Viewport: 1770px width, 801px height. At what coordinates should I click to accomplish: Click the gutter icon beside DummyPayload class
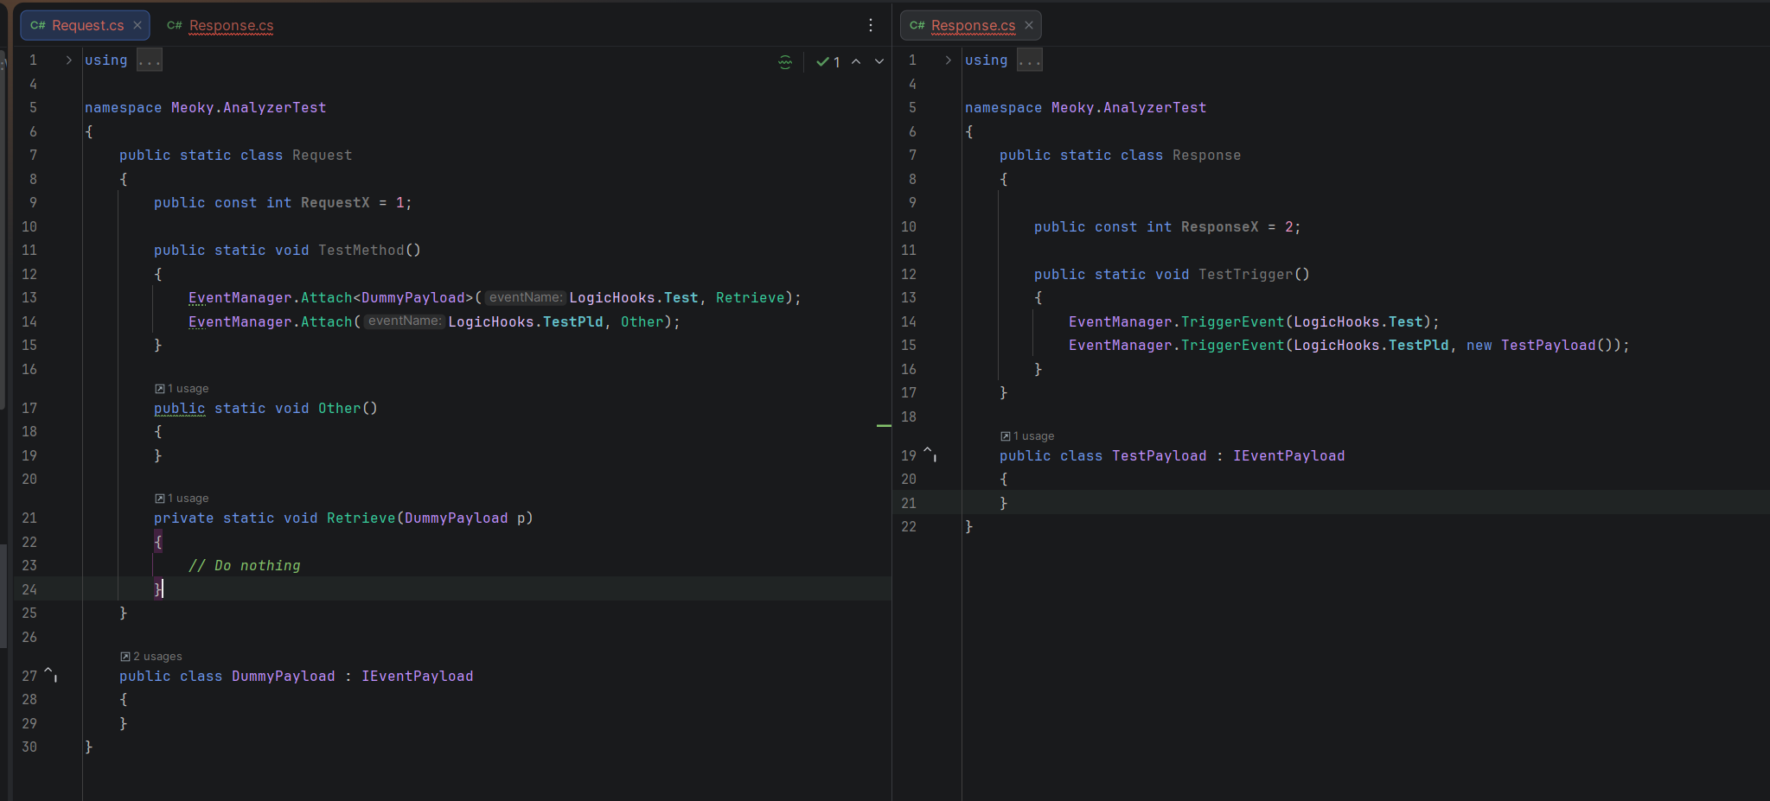tap(51, 674)
